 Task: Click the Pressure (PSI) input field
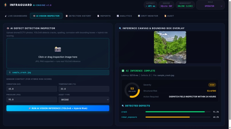click(32, 99)
